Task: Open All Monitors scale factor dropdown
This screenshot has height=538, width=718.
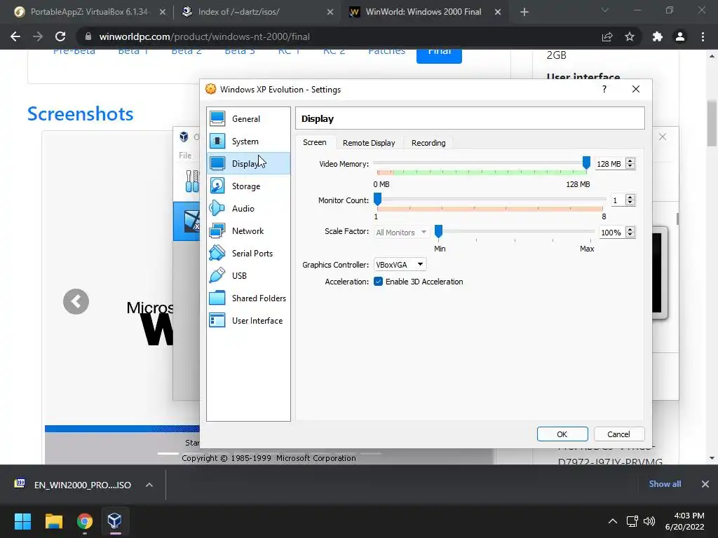Action: (x=401, y=233)
